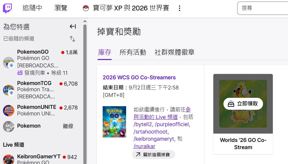Visit the /nuralkar channel link

[144, 146]
